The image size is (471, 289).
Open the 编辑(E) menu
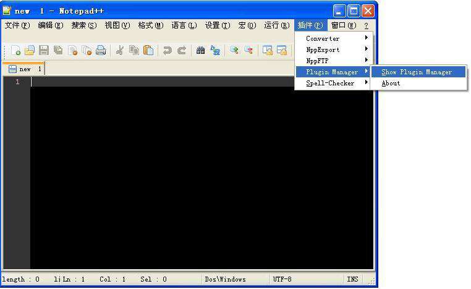click(x=51, y=25)
